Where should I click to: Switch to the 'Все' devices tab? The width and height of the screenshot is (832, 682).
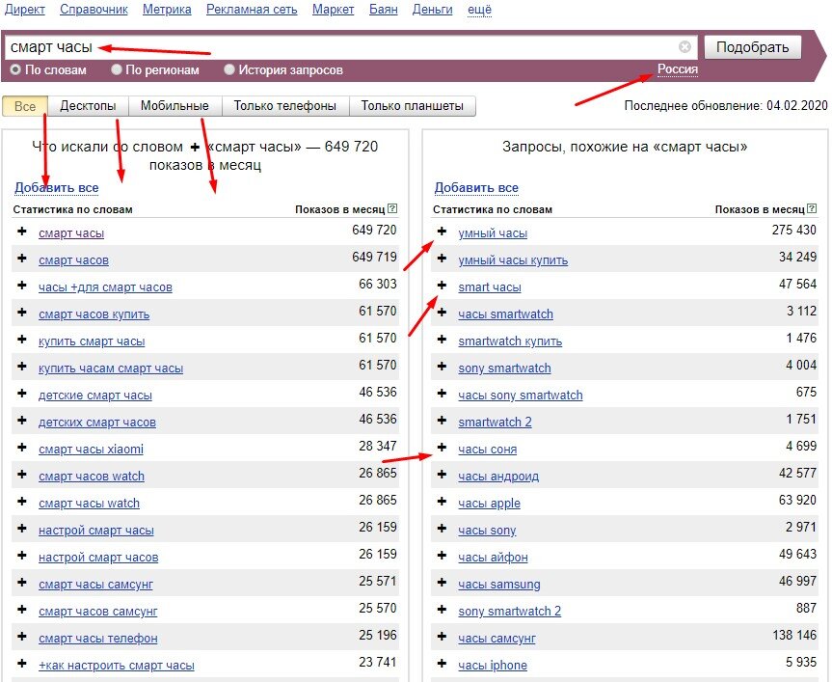[x=25, y=106]
